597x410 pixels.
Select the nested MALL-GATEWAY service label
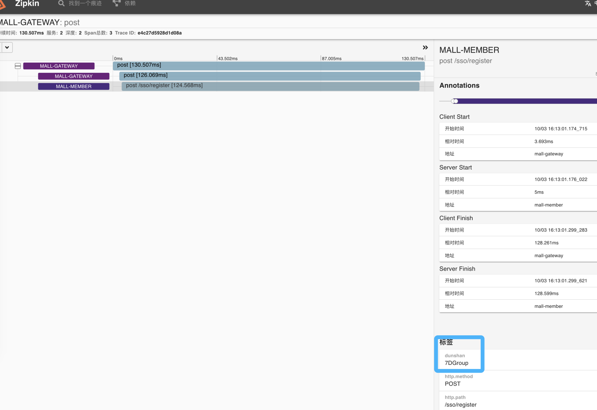74,76
